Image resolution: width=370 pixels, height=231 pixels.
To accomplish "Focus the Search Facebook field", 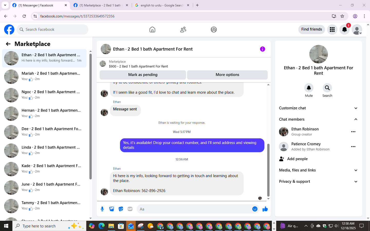I will pos(52,30).
